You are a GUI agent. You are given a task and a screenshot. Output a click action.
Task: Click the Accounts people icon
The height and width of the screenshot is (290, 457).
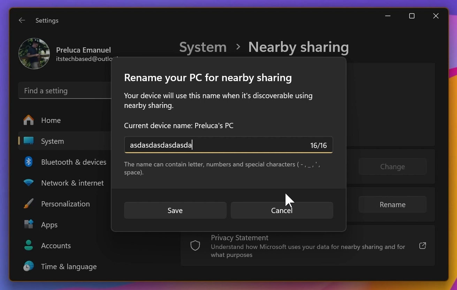tap(28, 245)
